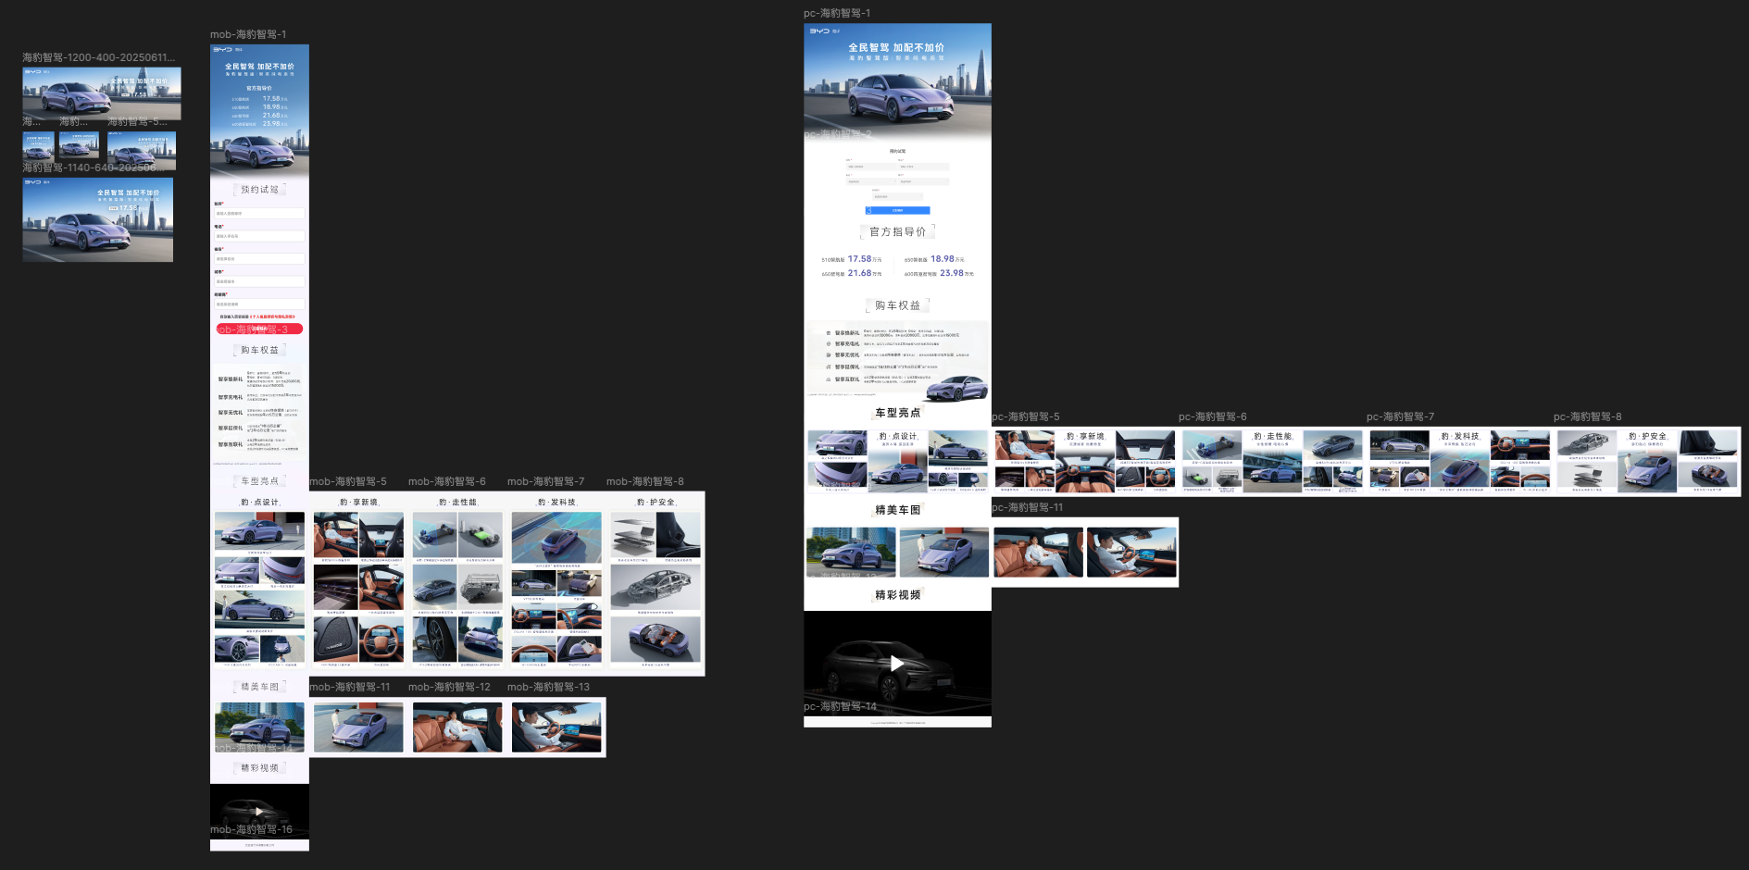Click 豹·走性能 title in pc-海豹智驾-6
1749x870 pixels.
click(1272, 436)
